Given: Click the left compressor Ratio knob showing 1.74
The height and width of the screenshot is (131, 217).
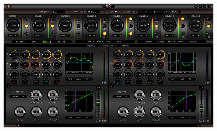Looking at the screenshot, I should (20, 112).
